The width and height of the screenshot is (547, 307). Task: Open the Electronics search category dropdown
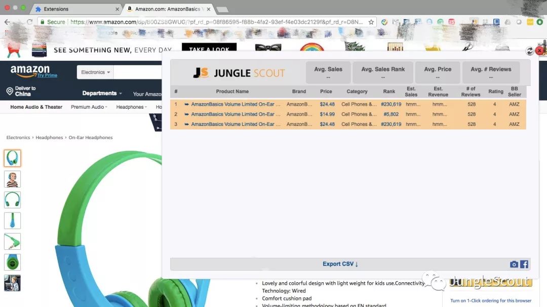tap(95, 72)
